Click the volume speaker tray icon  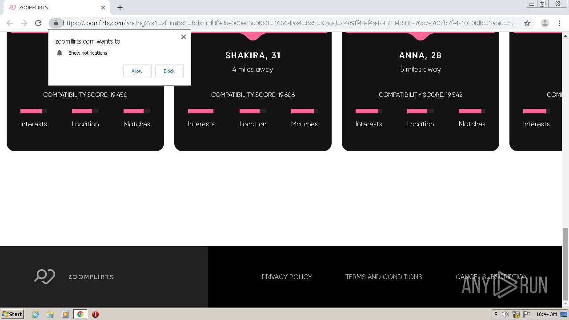click(x=505, y=314)
